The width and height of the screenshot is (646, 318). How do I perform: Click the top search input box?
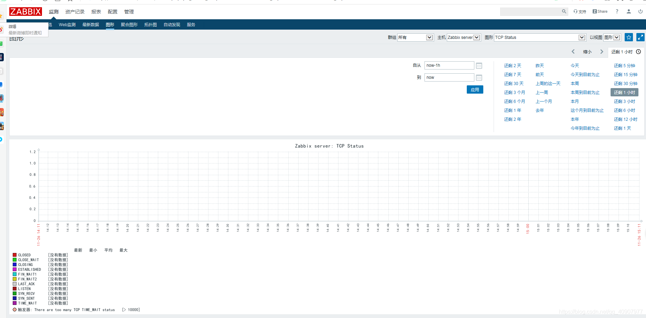point(531,12)
